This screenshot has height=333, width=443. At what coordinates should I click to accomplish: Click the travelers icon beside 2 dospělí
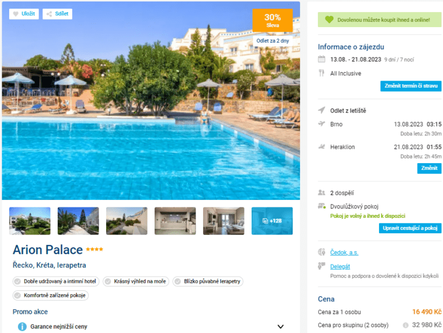(321, 193)
